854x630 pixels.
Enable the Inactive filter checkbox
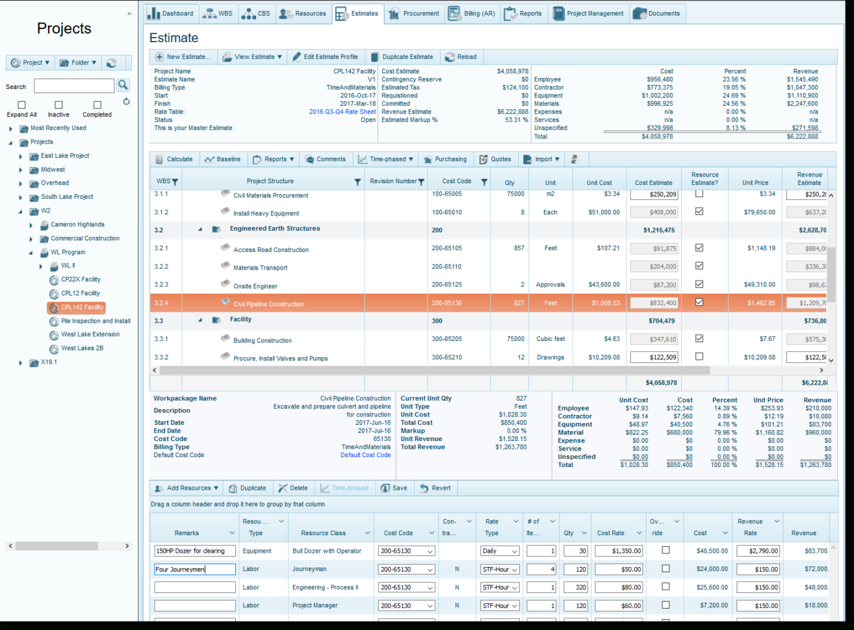point(58,106)
